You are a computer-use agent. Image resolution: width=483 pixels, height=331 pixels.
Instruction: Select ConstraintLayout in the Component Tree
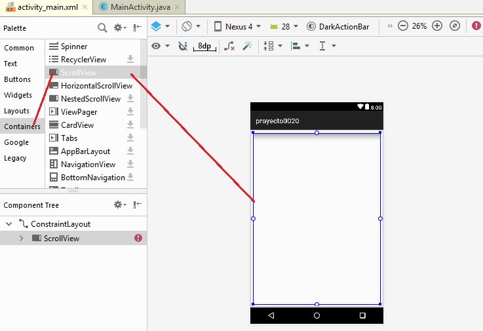pyautogui.click(x=60, y=224)
